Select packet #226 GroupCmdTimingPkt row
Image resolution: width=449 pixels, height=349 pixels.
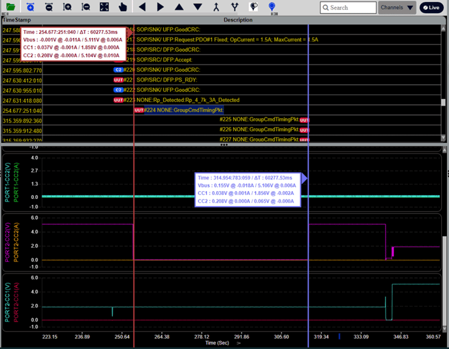(x=222, y=130)
